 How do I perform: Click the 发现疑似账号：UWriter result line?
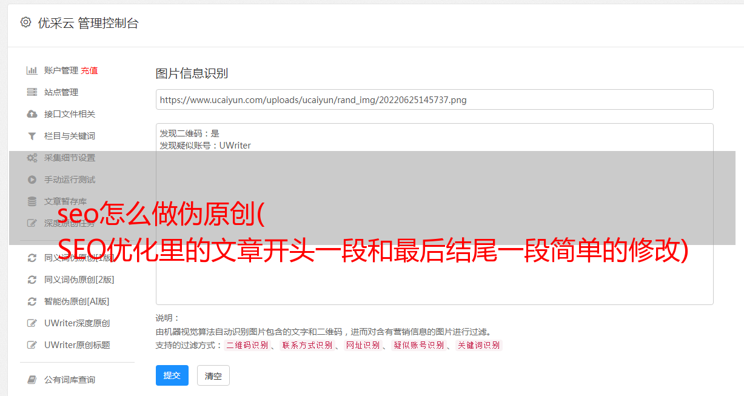(206, 146)
